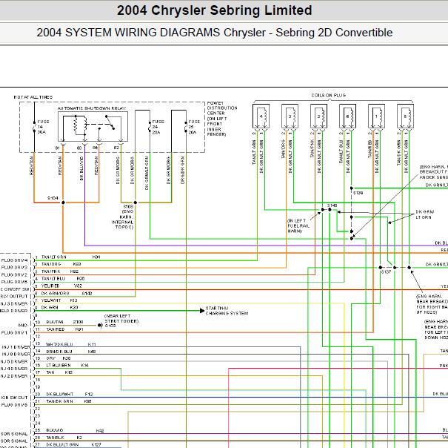Click the S137 splice label
This screenshot has height=448, width=448.
386,271
